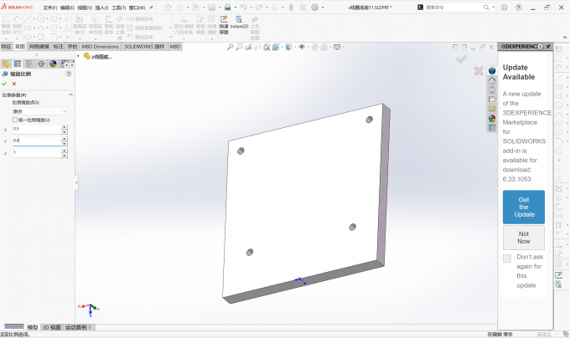Select the z线圈底 part in flyout tree
The width and height of the screenshot is (570, 338).
98,56
